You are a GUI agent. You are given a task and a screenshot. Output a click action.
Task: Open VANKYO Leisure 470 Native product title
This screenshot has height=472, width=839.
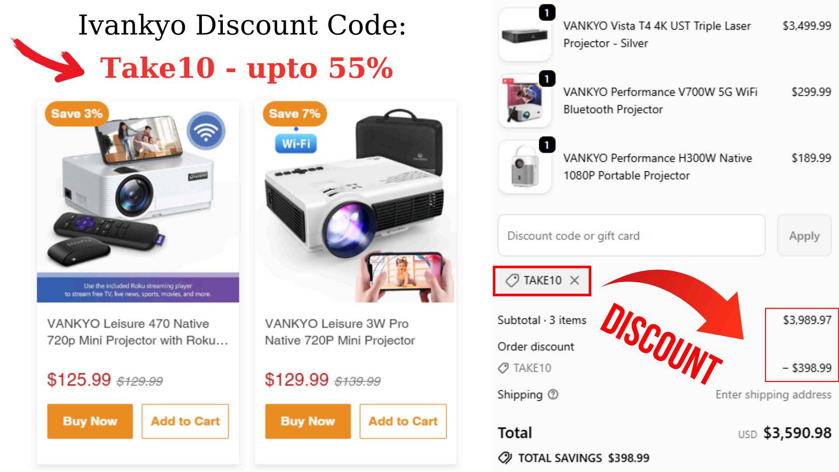click(138, 332)
